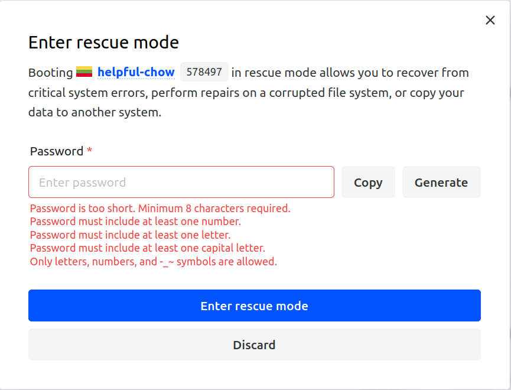Click the password too short error message

[160, 208]
